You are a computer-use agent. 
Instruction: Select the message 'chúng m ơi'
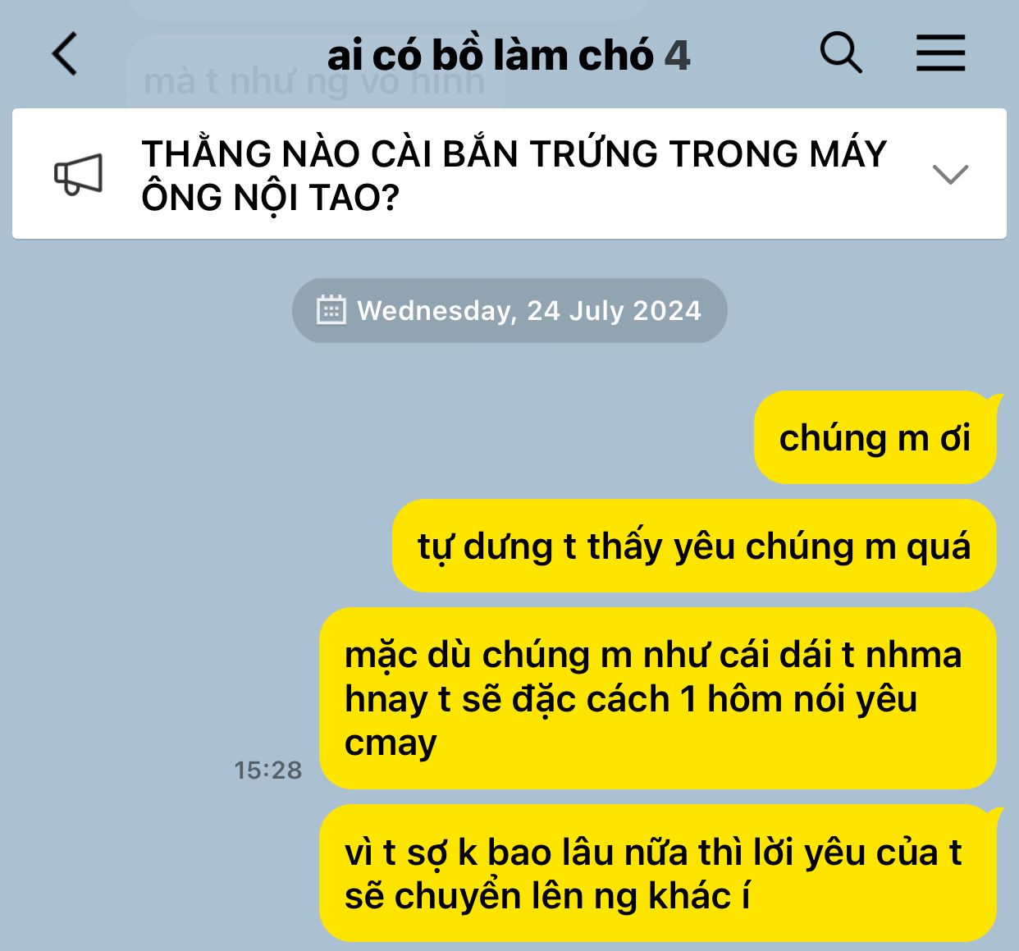tap(875, 437)
